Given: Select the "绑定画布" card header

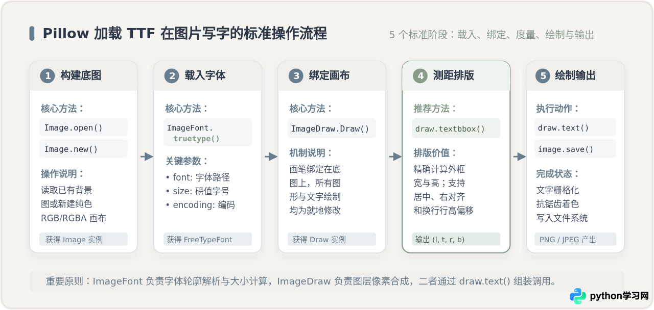Looking at the screenshot, I should coord(332,75).
